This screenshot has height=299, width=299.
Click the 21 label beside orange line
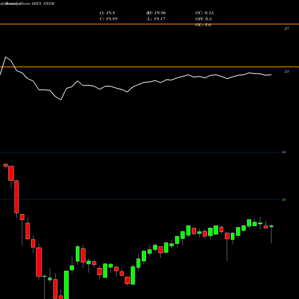point(286,72)
